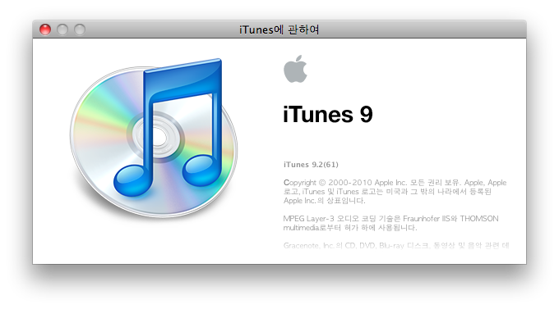Close the iTunes about window

point(45,30)
